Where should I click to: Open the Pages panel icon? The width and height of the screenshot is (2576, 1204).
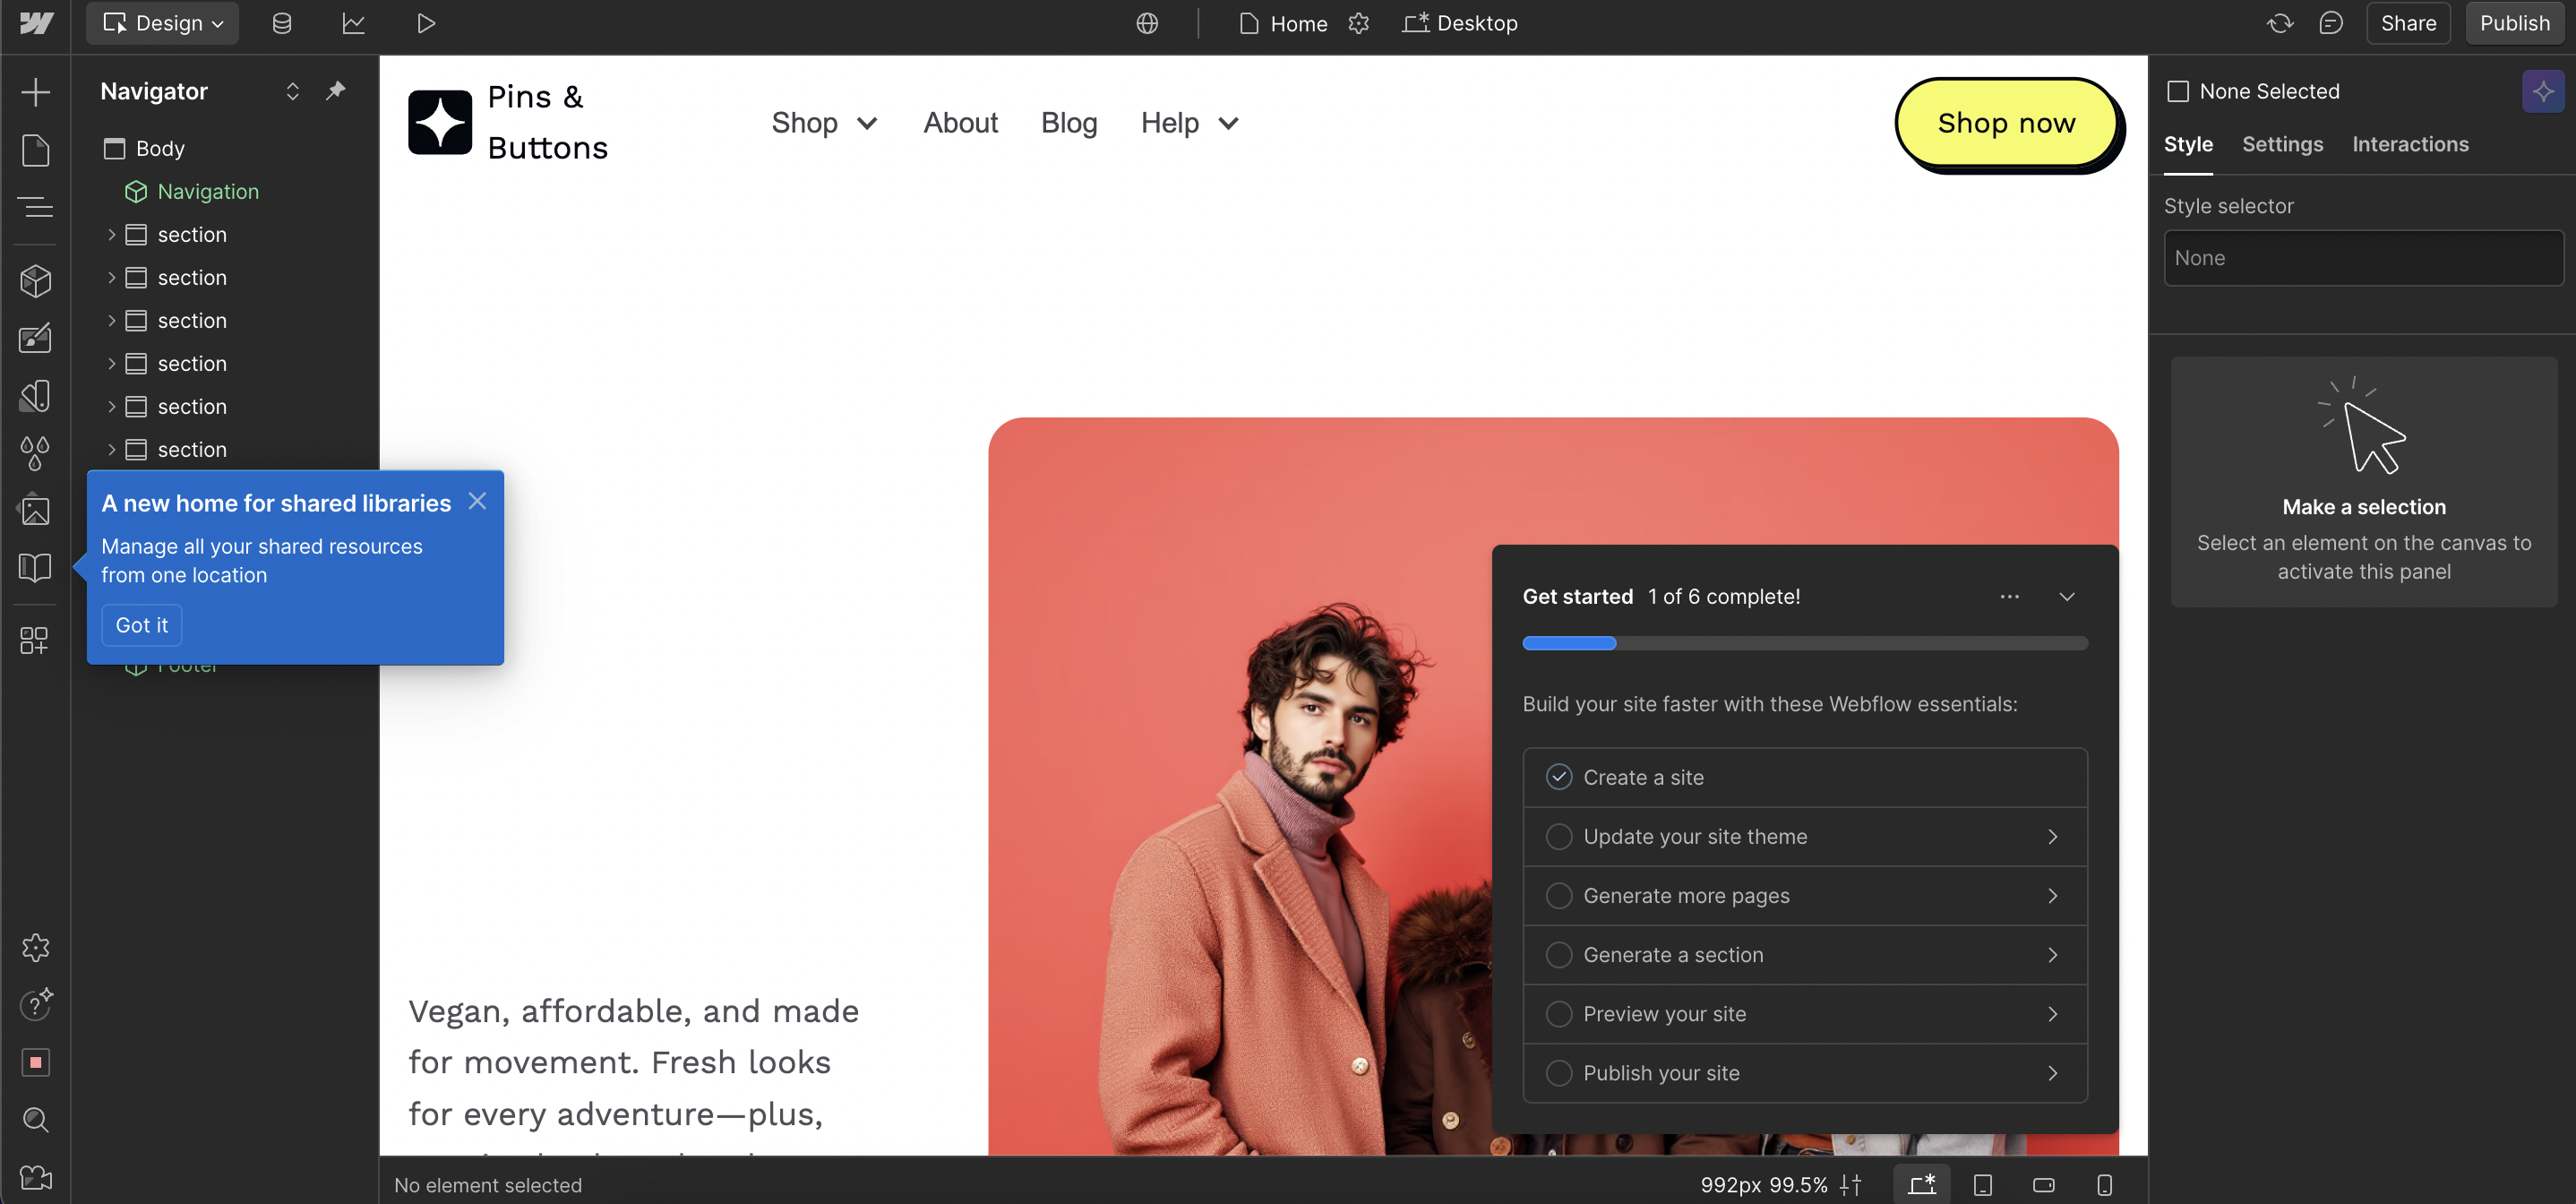point(35,150)
